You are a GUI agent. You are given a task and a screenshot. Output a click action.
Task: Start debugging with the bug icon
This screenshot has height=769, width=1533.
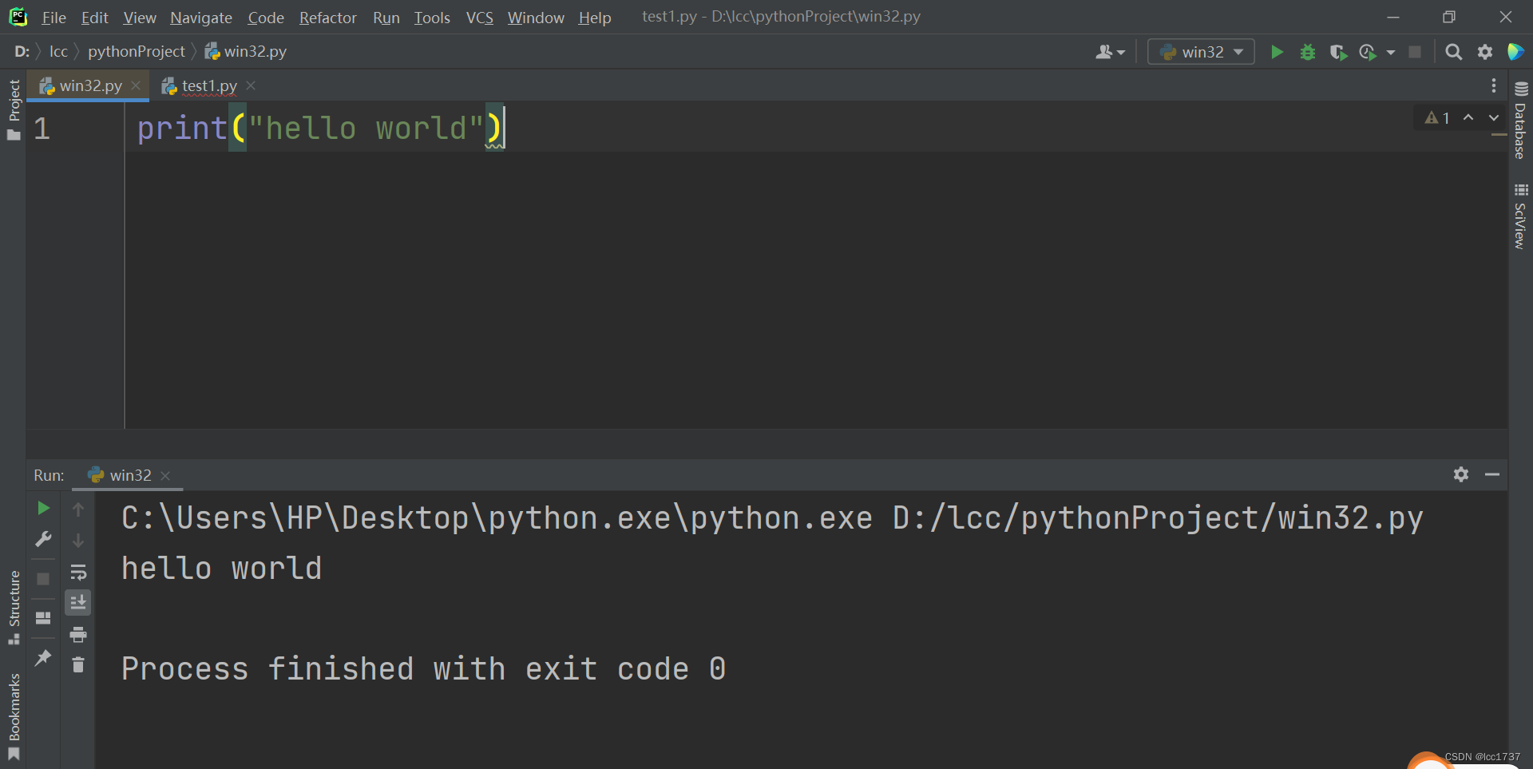1307,52
